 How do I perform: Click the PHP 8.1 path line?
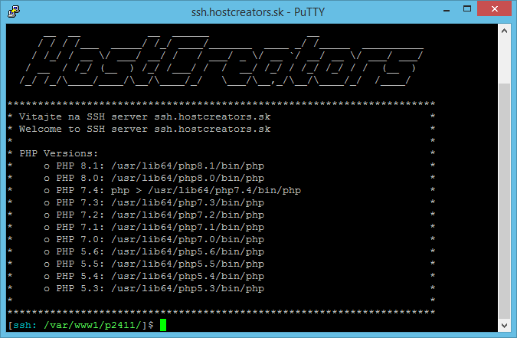(154, 166)
